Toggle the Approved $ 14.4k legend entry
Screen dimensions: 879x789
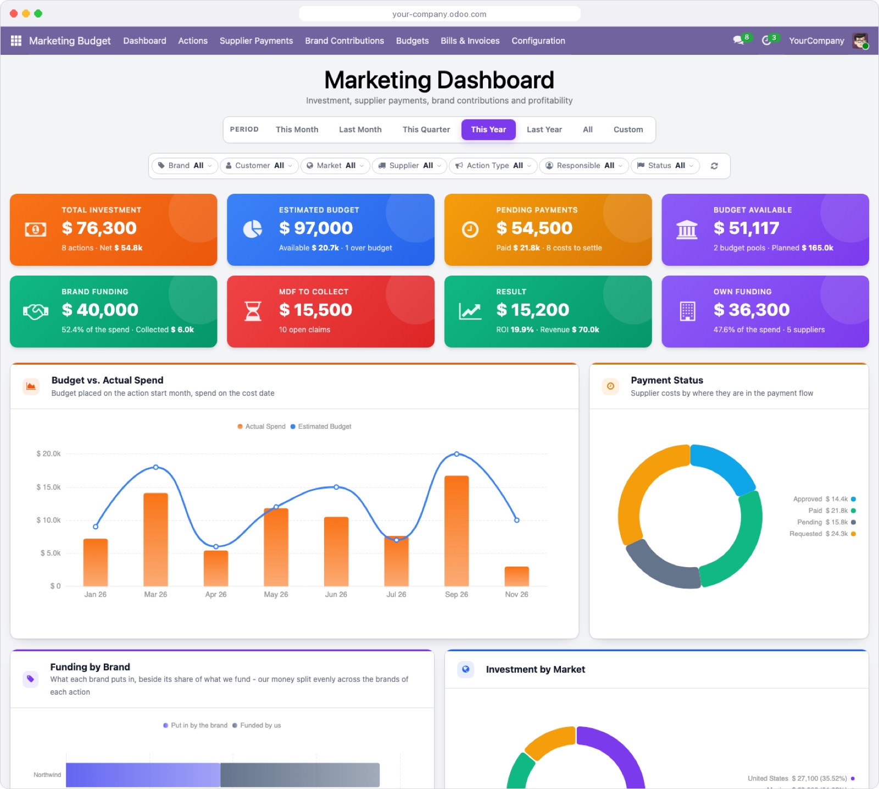pyautogui.click(x=825, y=499)
